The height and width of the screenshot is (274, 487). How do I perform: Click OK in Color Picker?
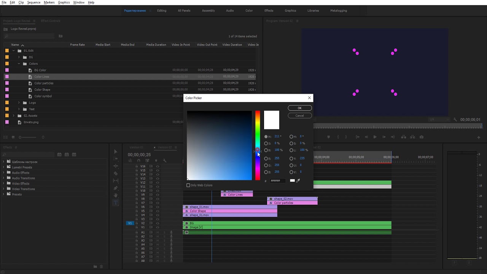[x=299, y=108]
